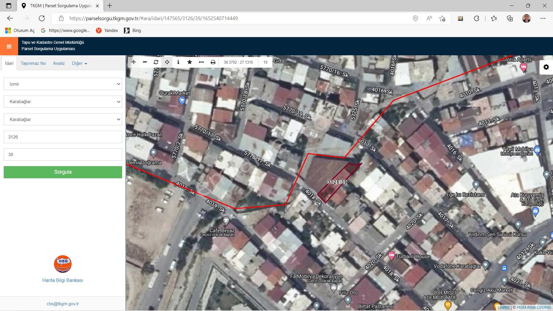Open a new browser tab

(110, 6)
